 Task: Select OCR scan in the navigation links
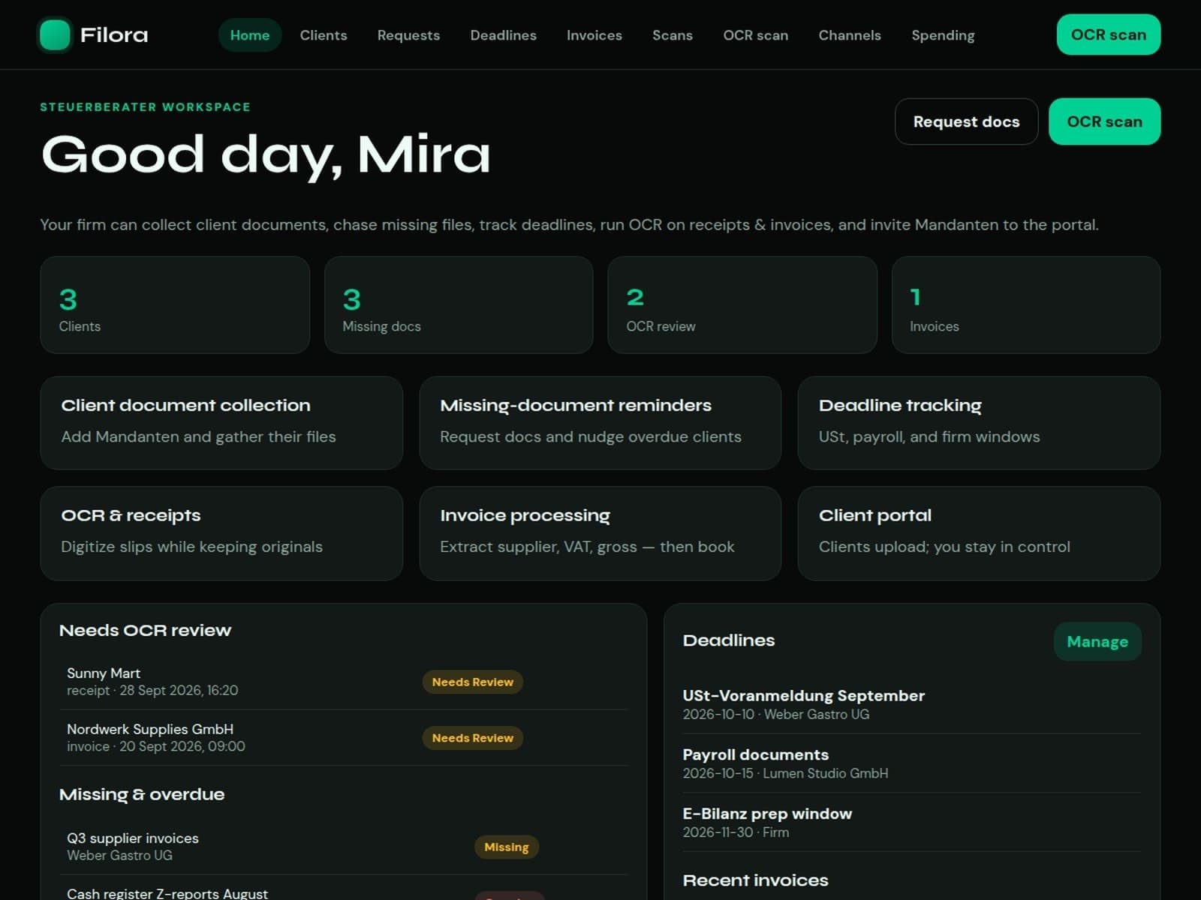[755, 35]
